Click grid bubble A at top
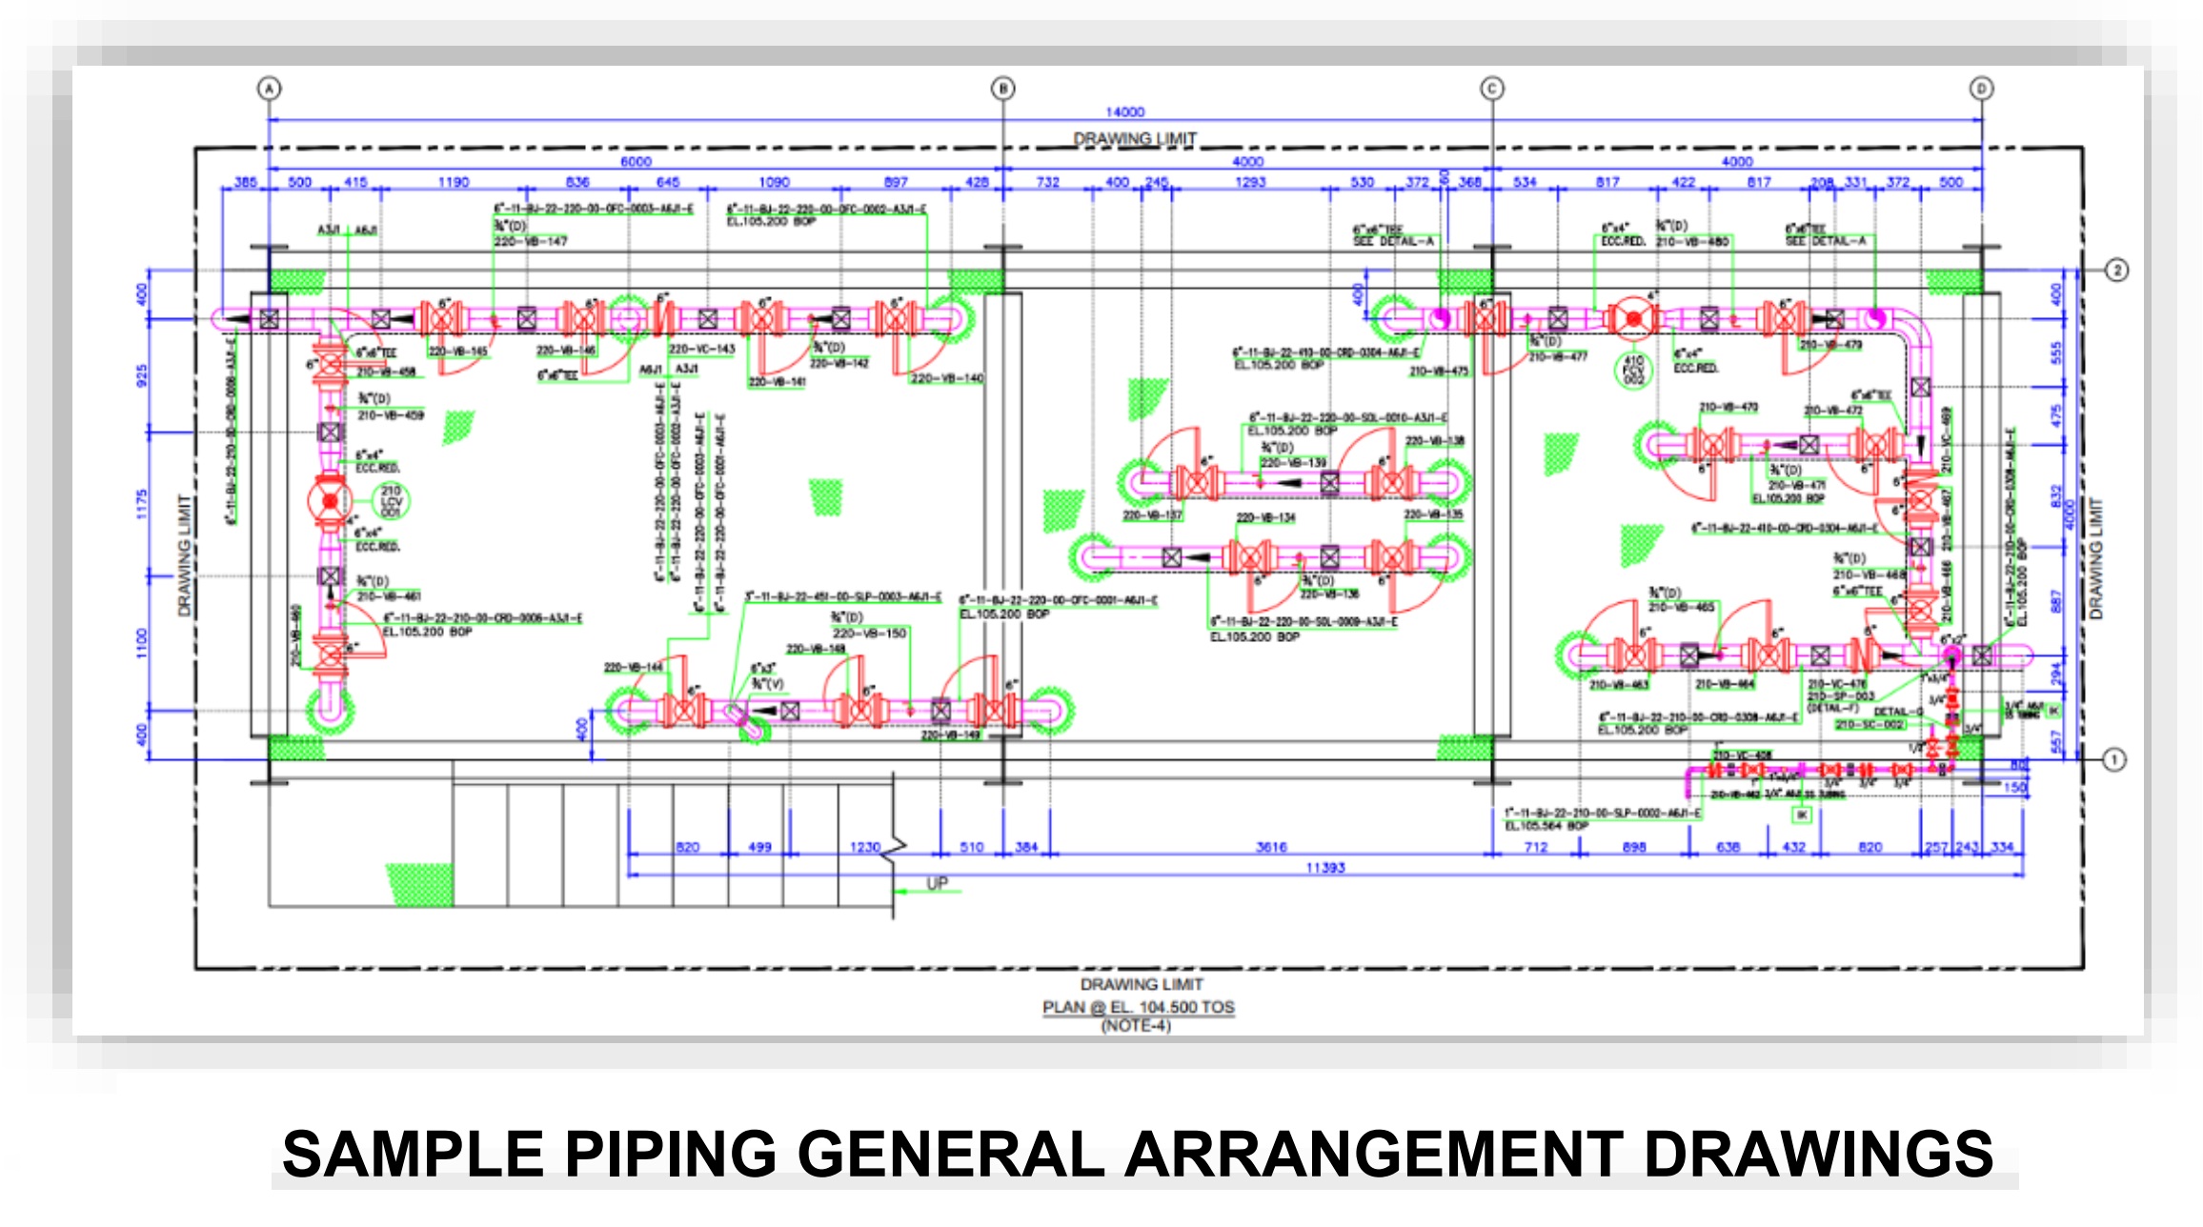The height and width of the screenshot is (1227, 2203). click(x=270, y=89)
